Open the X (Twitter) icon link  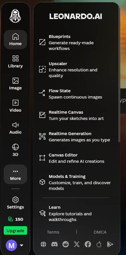77,244
